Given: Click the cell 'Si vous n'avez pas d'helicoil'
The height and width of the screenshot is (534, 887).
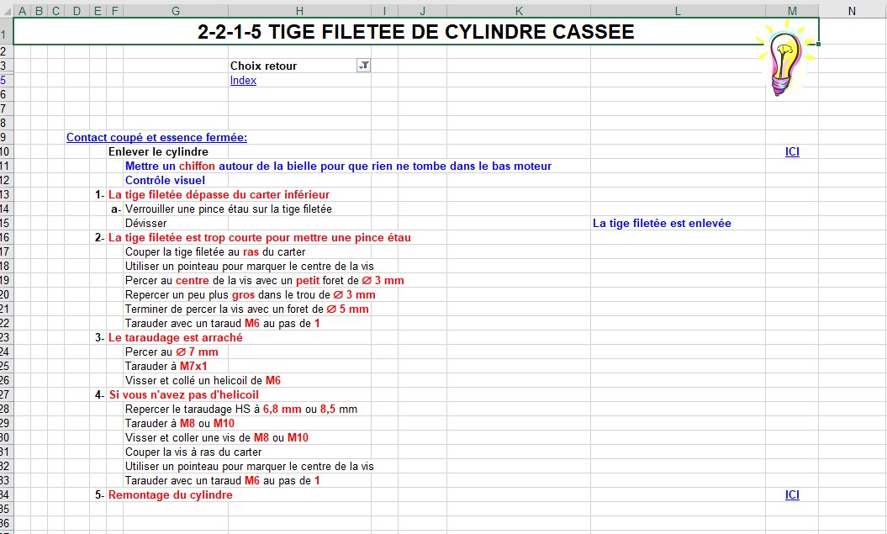Looking at the screenshot, I should pyautogui.click(x=184, y=395).
